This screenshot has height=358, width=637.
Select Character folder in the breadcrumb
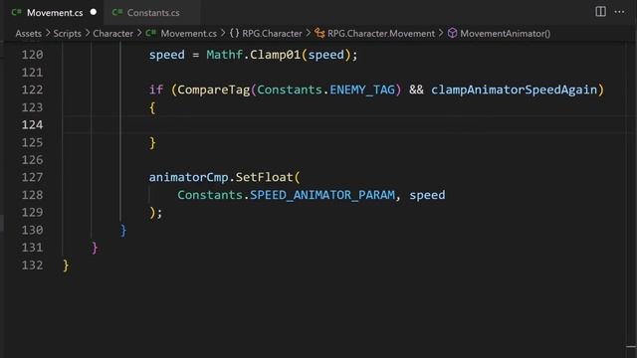click(112, 34)
